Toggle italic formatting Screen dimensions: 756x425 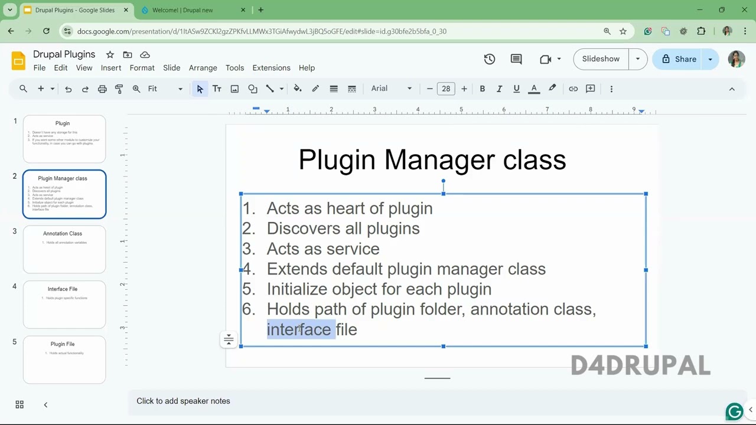coord(499,89)
